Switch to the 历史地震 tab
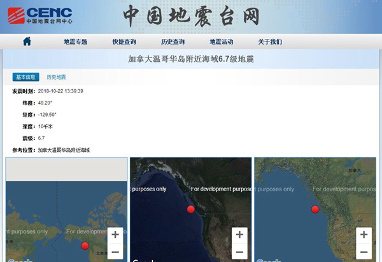Viewport: 382px width, 262px height. [56, 77]
